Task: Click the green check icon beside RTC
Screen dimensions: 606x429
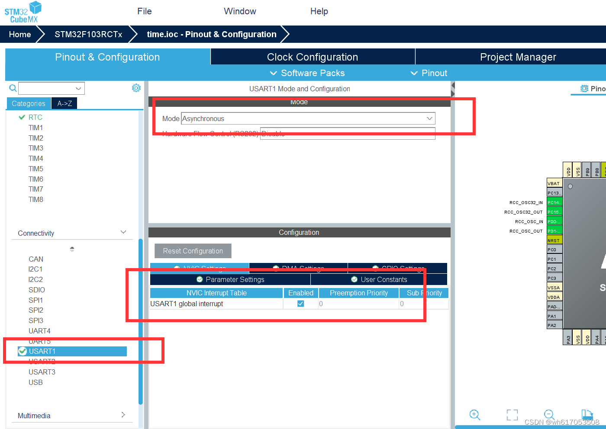Action: point(22,117)
